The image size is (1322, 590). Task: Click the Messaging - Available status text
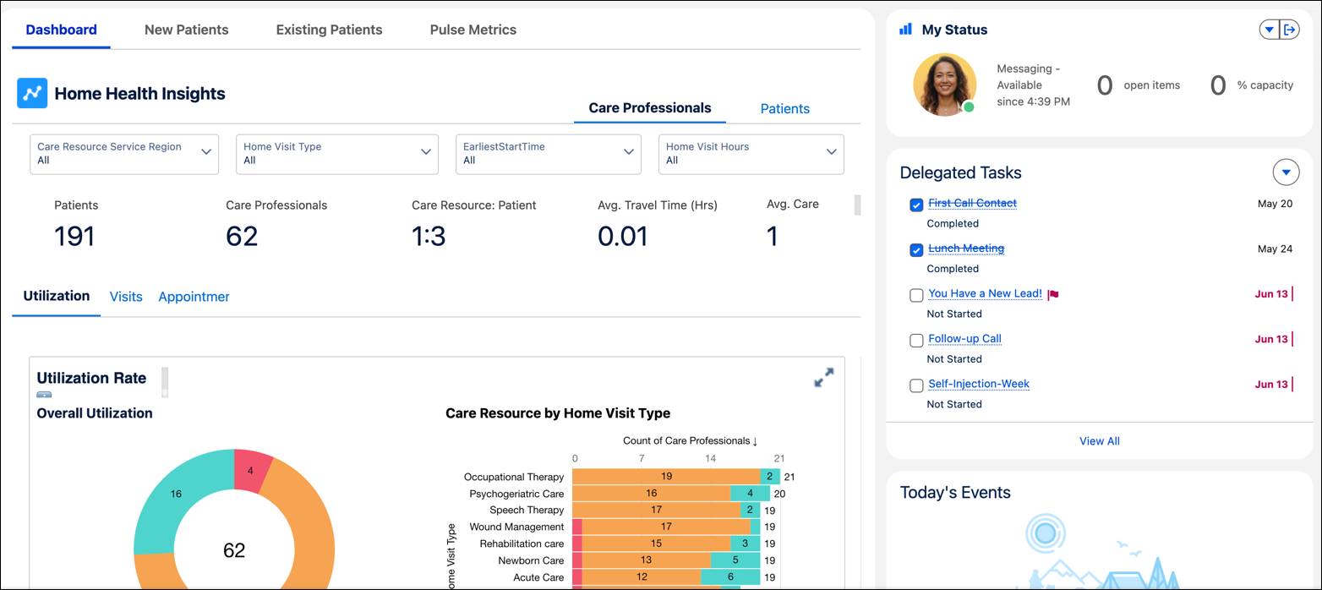(1033, 85)
